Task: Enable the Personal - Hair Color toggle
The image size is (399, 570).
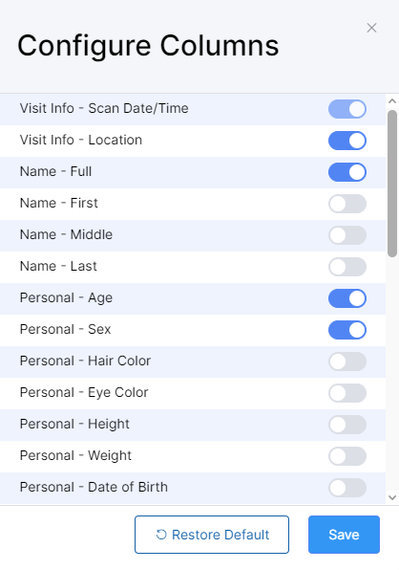Action: coord(347,362)
